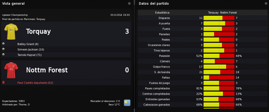The image size is (269, 112).
Task: Click goal ball icon beside Simeon Jackson
Action: coord(3,49)
